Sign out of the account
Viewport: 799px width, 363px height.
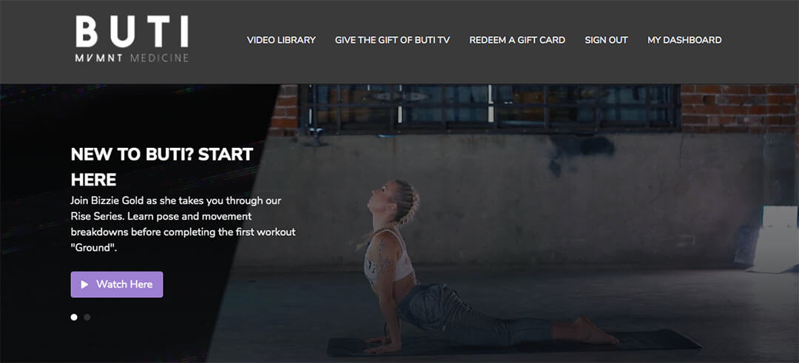click(607, 40)
